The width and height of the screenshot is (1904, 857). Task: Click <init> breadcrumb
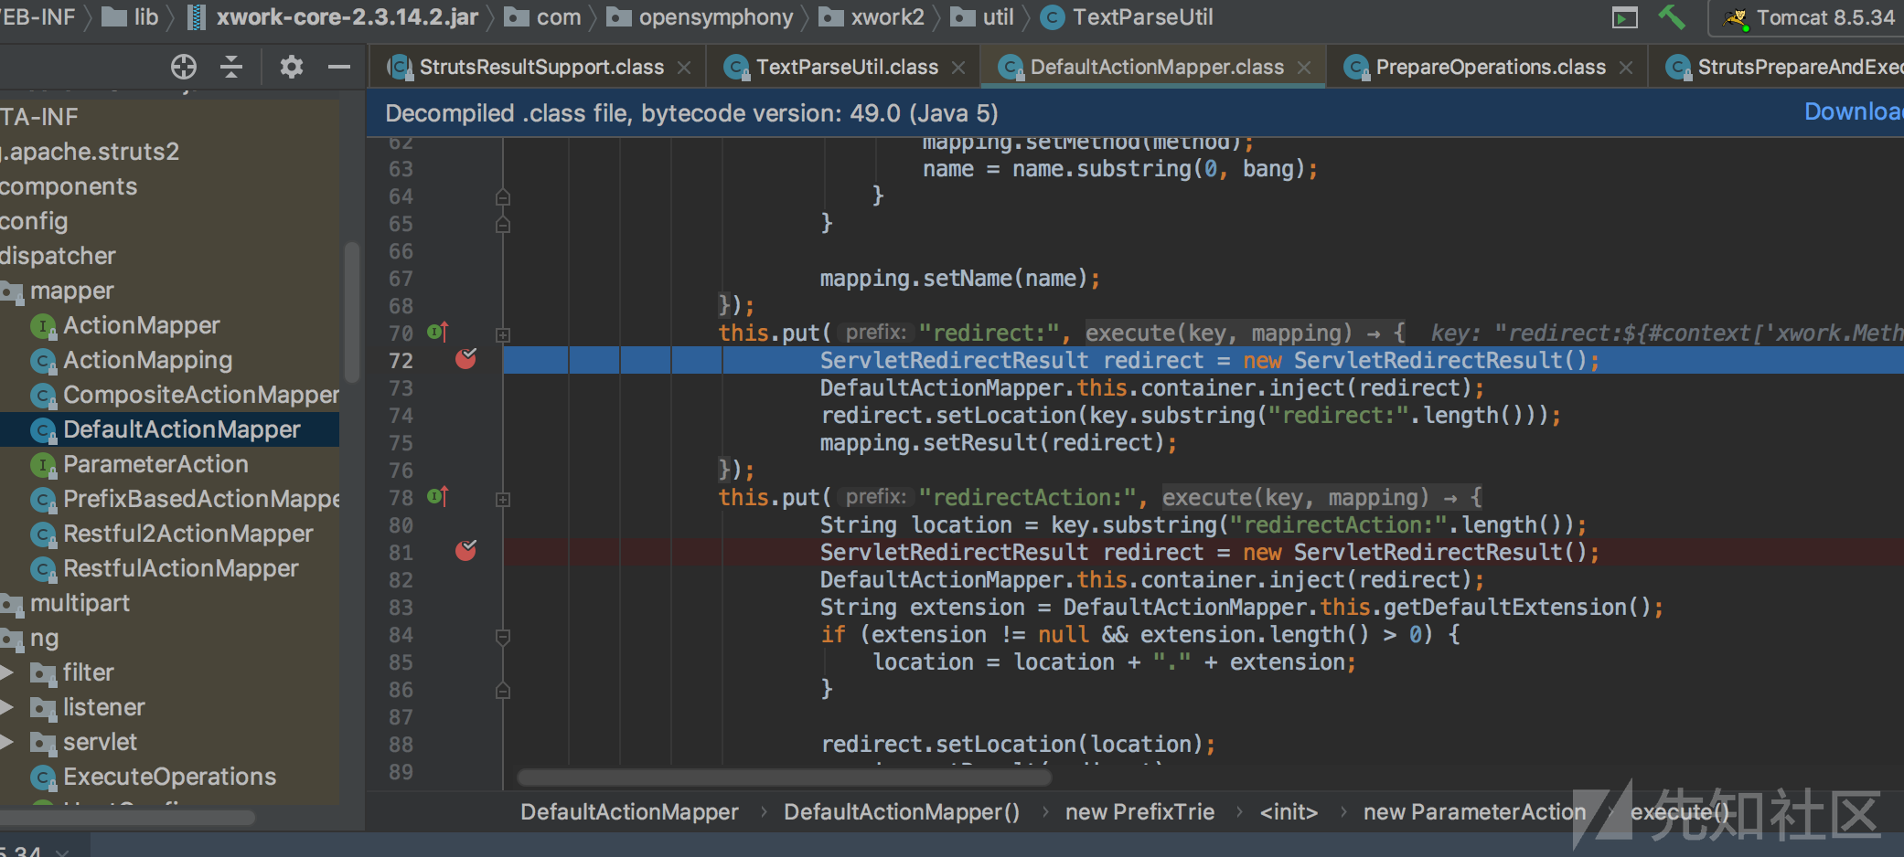1289,811
